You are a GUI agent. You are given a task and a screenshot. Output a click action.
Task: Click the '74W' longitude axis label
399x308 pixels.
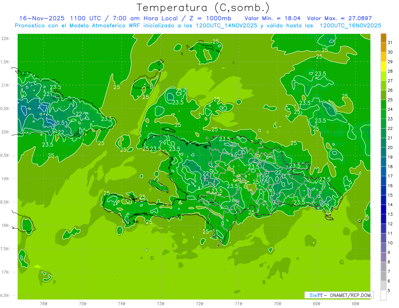pyautogui.click(x=122, y=304)
